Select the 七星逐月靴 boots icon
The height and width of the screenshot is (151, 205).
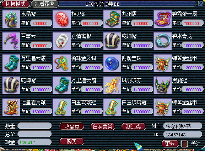[11, 107]
